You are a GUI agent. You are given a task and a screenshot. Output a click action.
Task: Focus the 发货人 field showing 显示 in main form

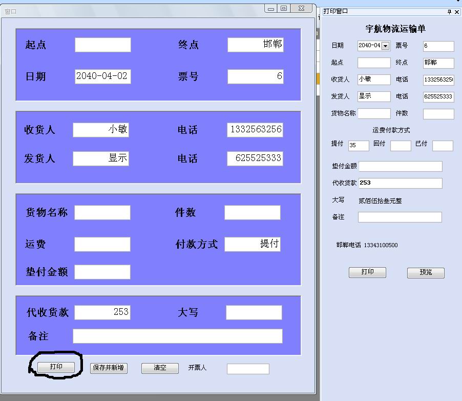(x=101, y=158)
